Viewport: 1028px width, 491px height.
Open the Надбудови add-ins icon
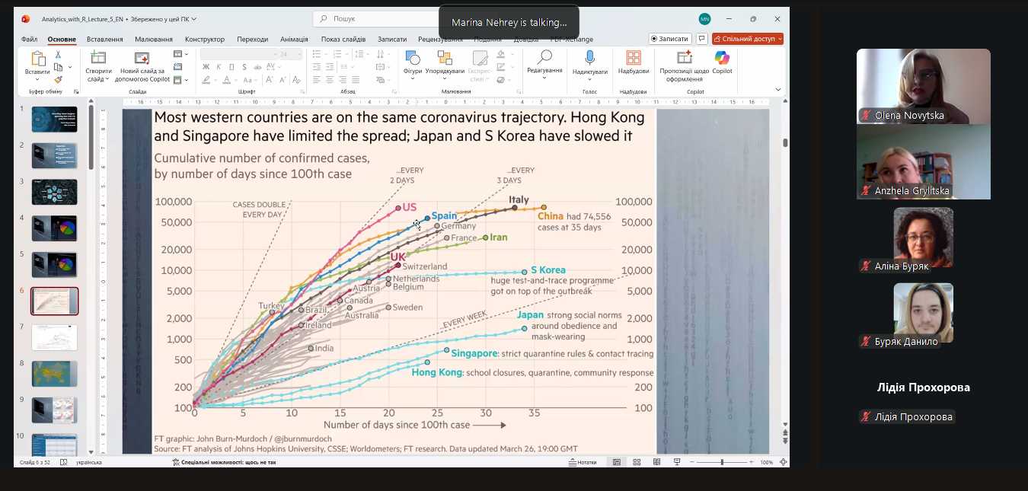click(633, 59)
